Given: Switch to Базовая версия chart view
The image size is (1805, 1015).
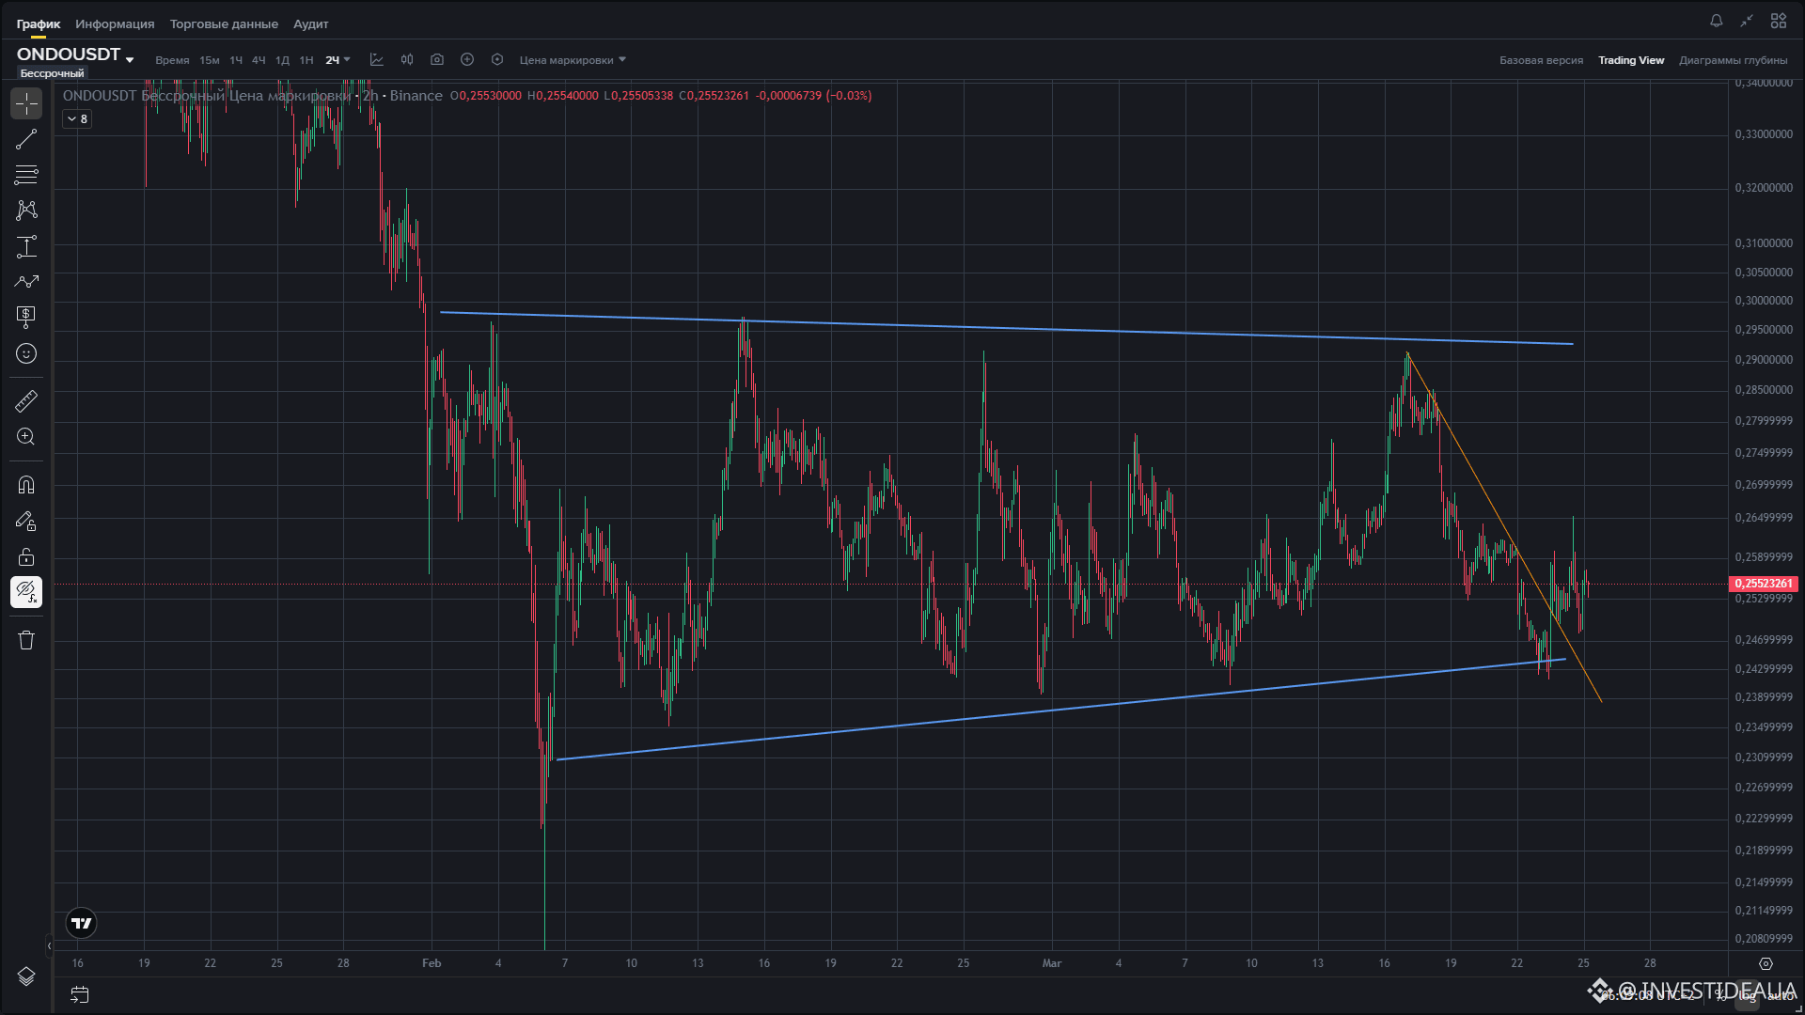Looking at the screenshot, I should tap(1541, 60).
